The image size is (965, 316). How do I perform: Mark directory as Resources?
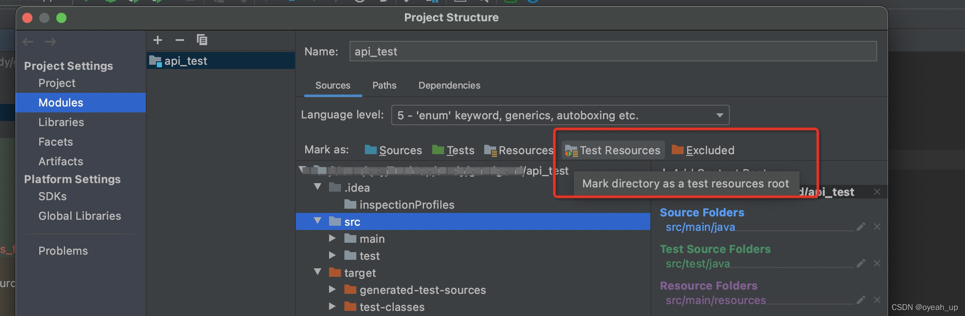pyautogui.click(x=519, y=150)
